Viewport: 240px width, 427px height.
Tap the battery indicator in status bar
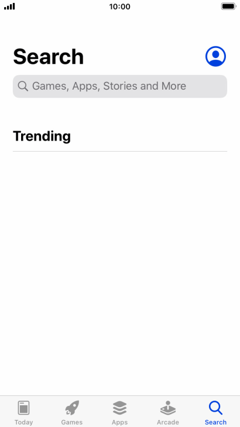click(x=228, y=6)
